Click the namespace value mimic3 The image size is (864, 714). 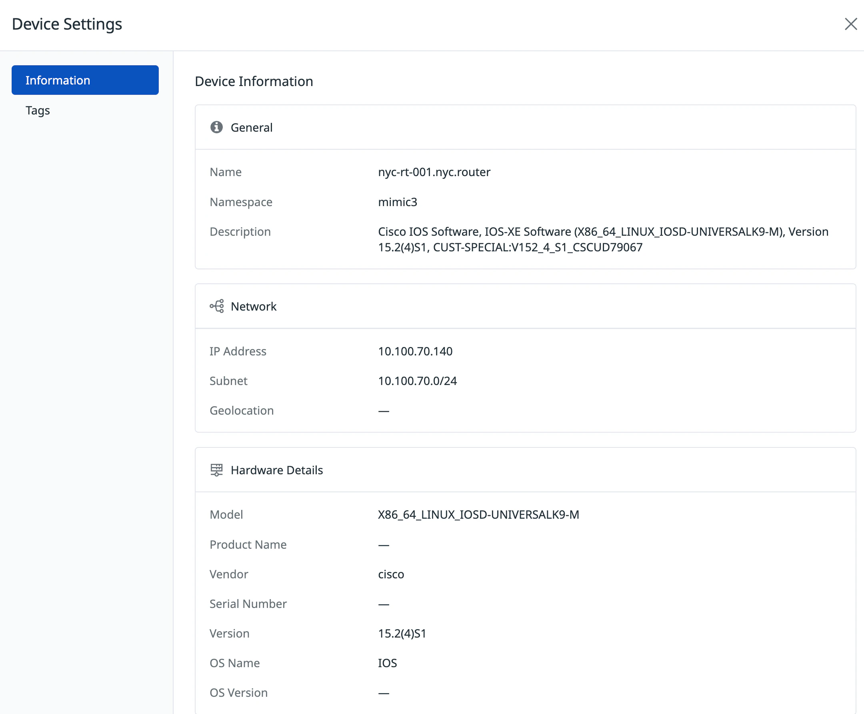tap(398, 202)
